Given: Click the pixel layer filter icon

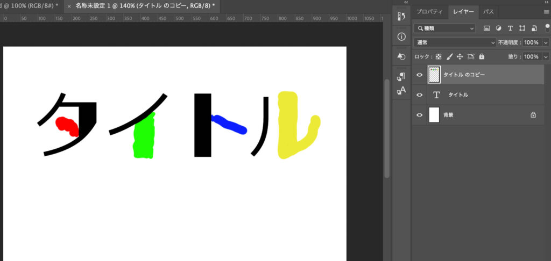Looking at the screenshot, I should tap(487, 28).
